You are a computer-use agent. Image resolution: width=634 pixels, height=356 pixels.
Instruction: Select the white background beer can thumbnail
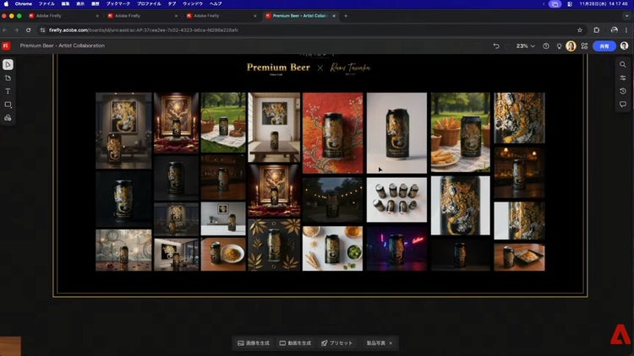tap(396, 132)
